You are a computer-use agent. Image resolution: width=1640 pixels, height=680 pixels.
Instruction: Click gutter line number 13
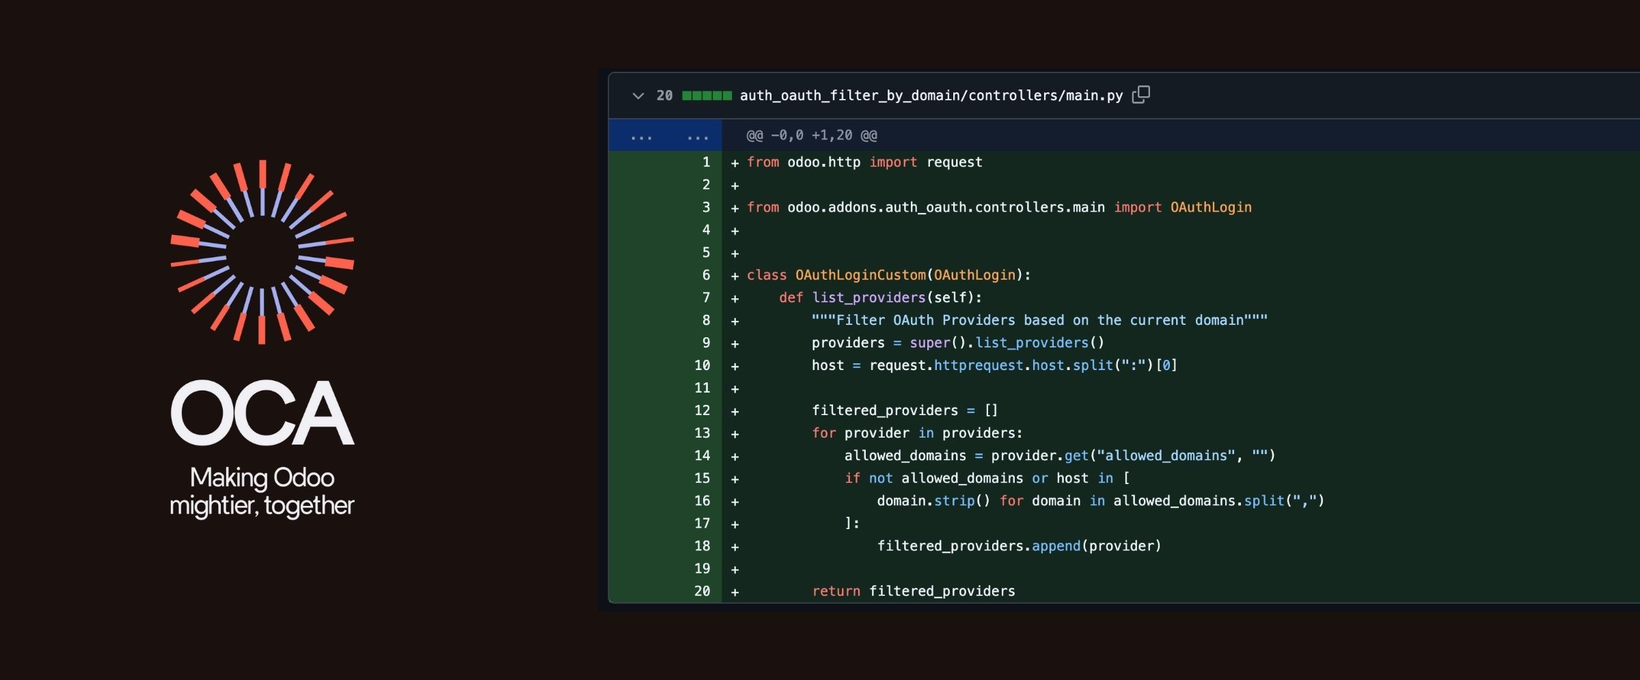(702, 433)
